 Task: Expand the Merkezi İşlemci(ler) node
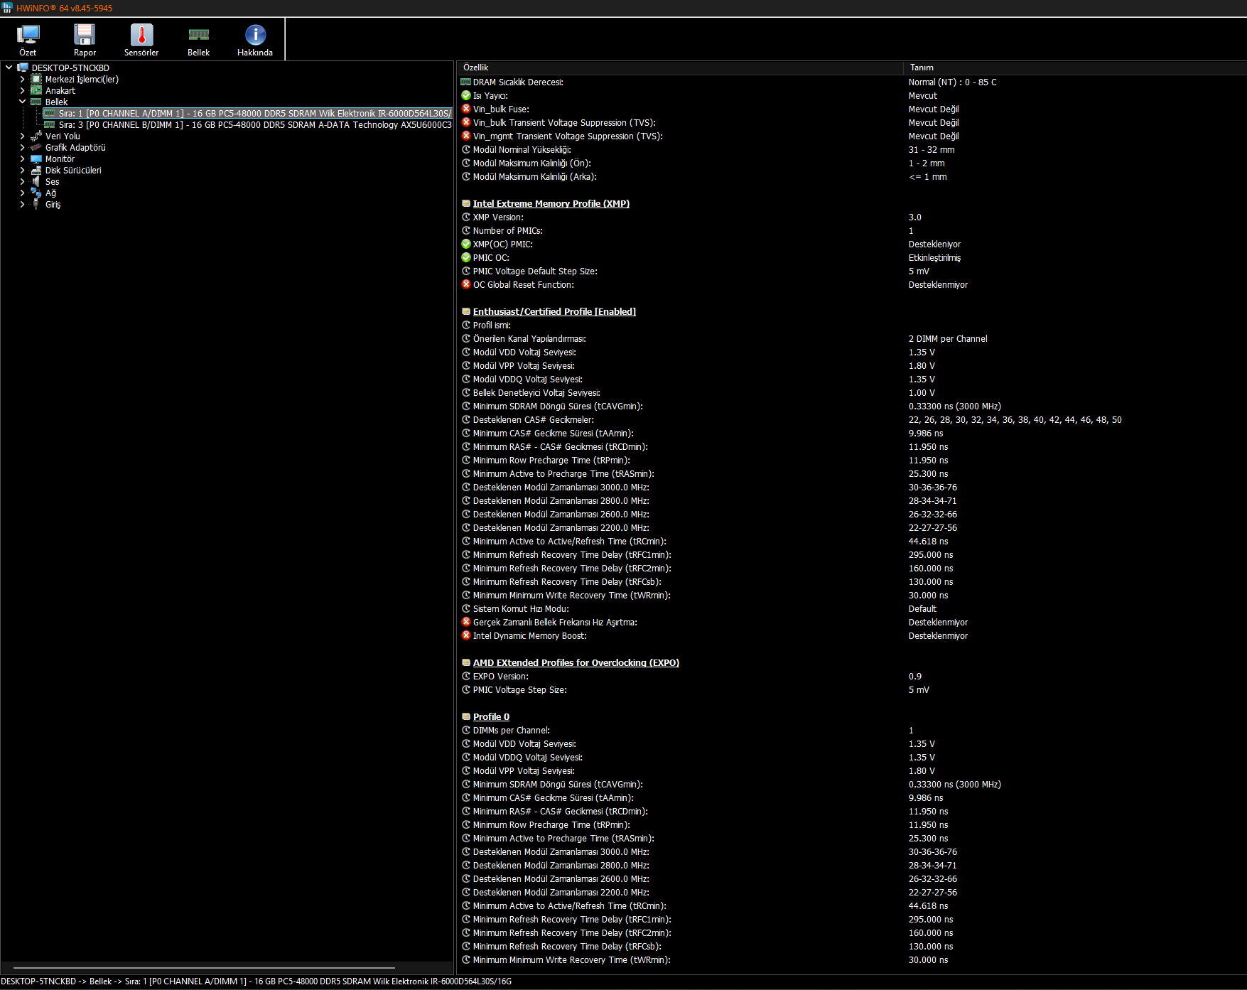22,80
